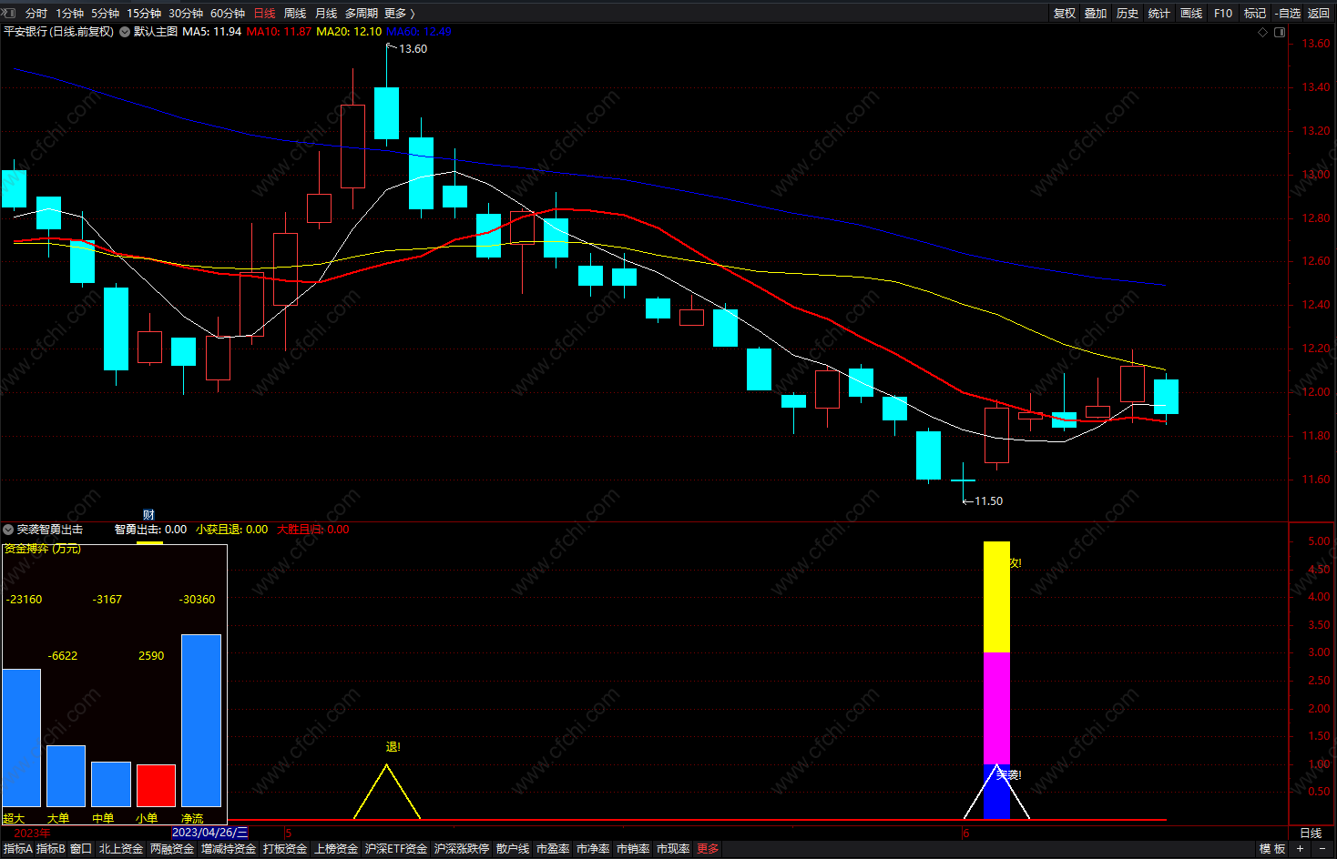Image resolution: width=1337 pixels, height=859 pixels.
Task: Open 上榜资金 indicator
Action: coord(336,849)
